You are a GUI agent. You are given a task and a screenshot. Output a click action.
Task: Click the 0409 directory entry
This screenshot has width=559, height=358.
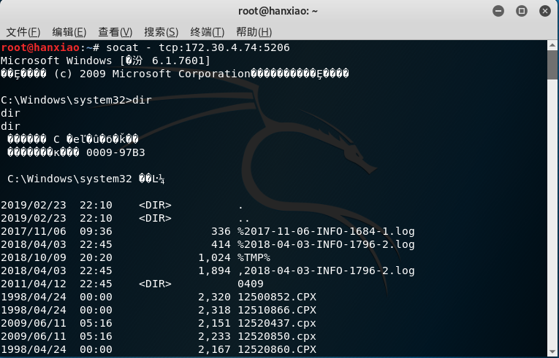pyautogui.click(x=251, y=284)
